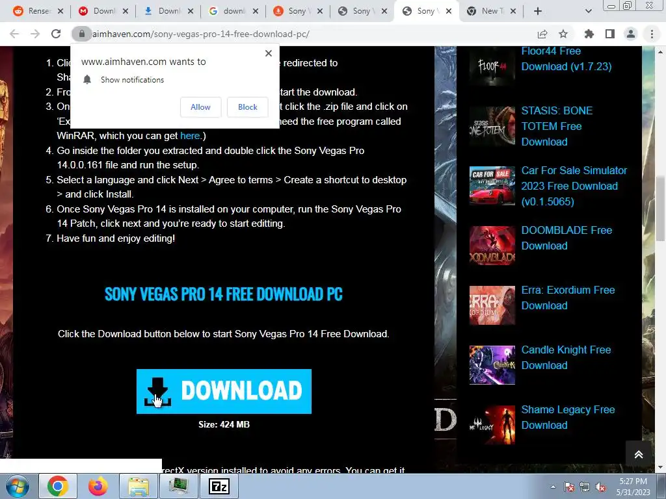Image resolution: width=666 pixels, height=499 pixels.
Task: Click the STASIS Bone Totem thumbnail
Action: pyautogui.click(x=492, y=126)
